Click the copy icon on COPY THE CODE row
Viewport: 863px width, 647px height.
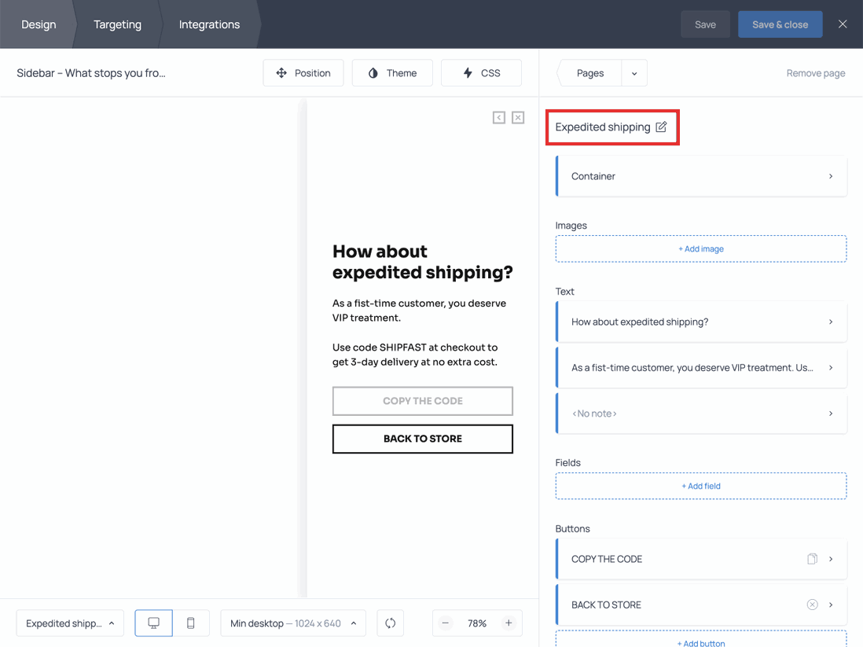pos(812,559)
